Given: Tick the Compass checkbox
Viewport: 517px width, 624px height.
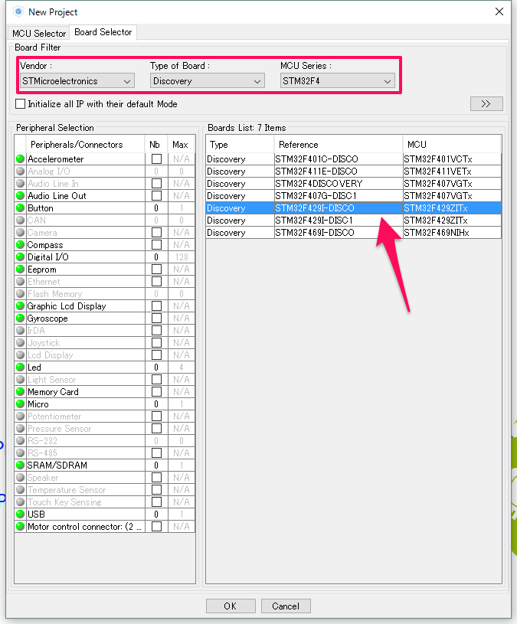Looking at the screenshot, I should point(156,245).
